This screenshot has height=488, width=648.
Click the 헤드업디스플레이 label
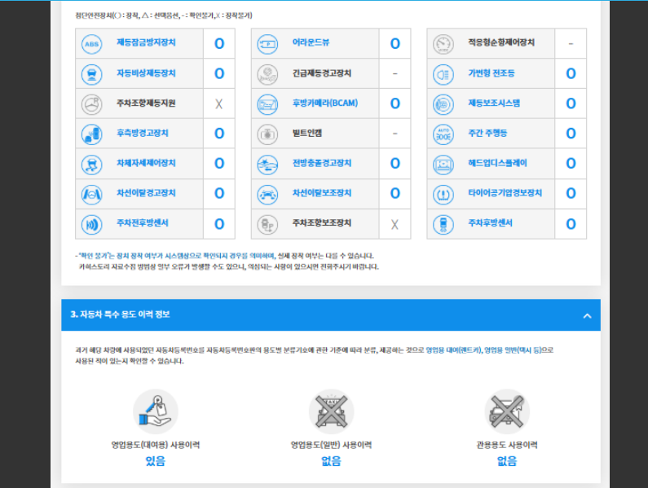[x=497, y=163]
